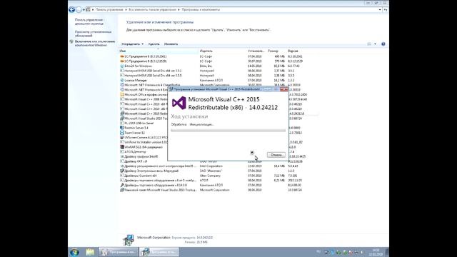Click 'Программы и компоненты' breadcrumb
Screen dimensions: 457x257
(201, 9)
